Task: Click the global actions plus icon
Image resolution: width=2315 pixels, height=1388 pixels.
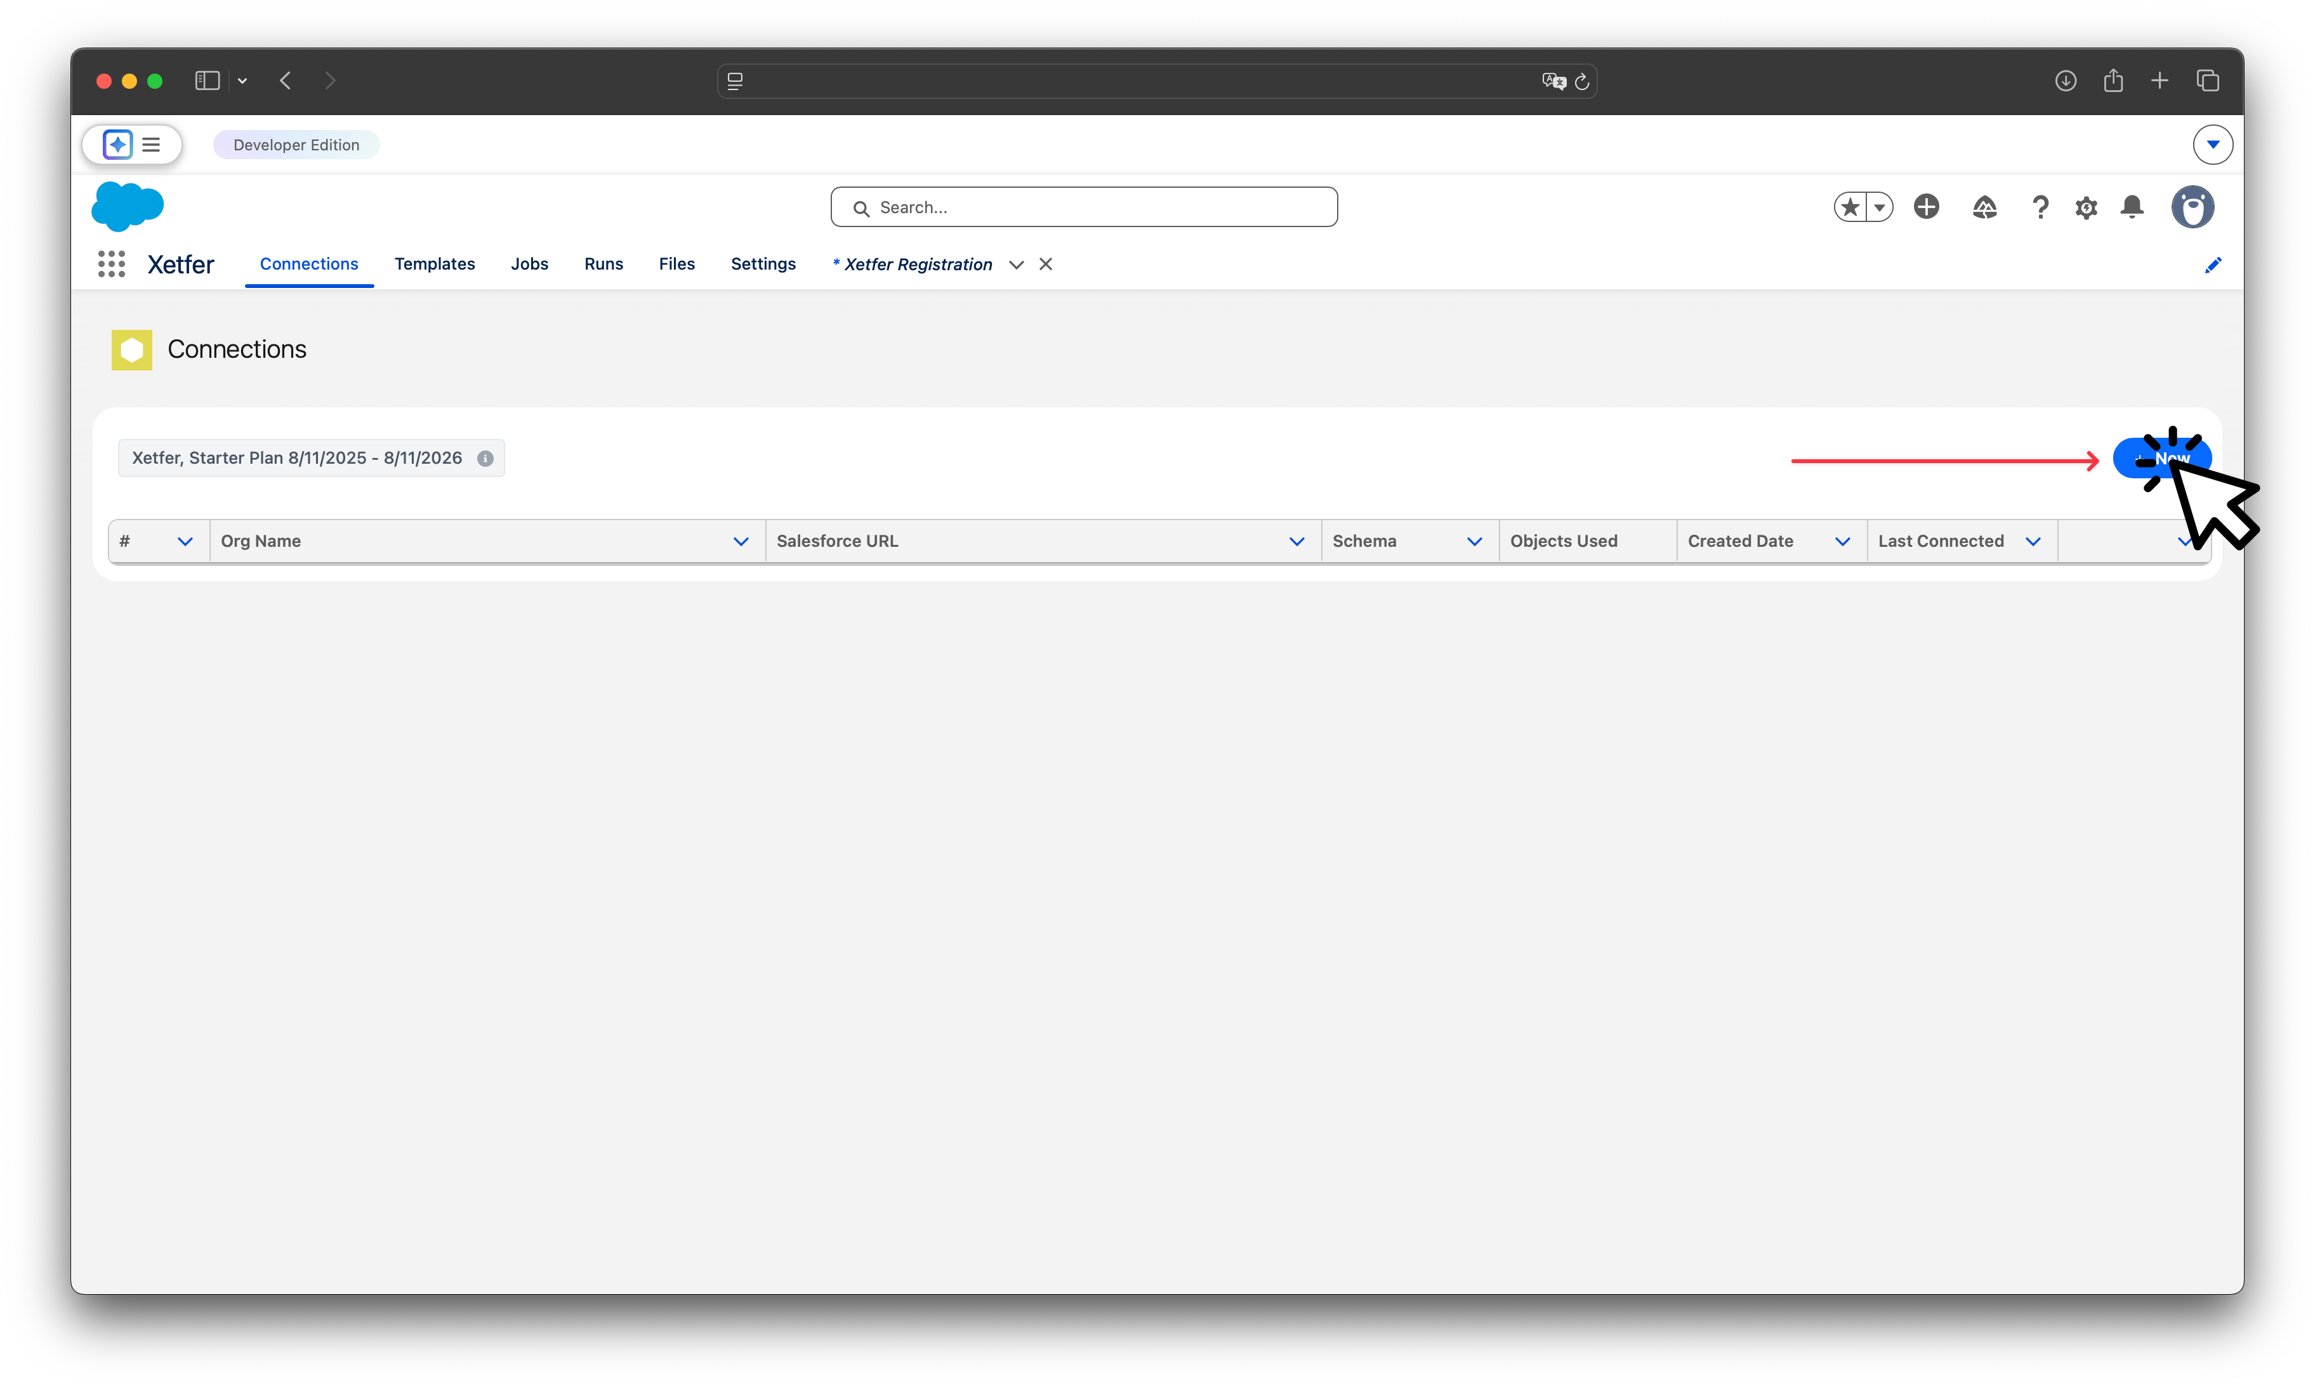Action: click(1926, 207)
